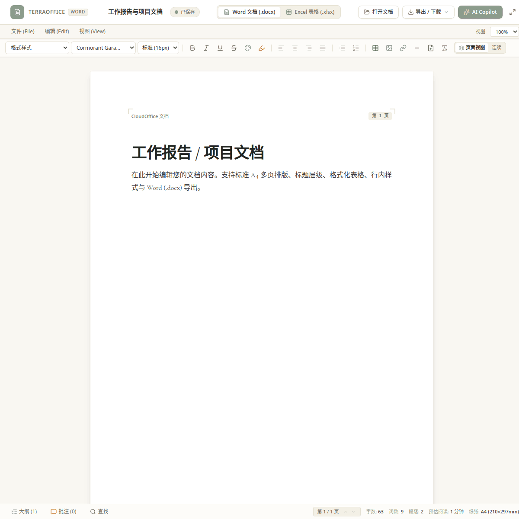Insert a table
The width and height of the screenshot is (519, 519).
point(375,48)
